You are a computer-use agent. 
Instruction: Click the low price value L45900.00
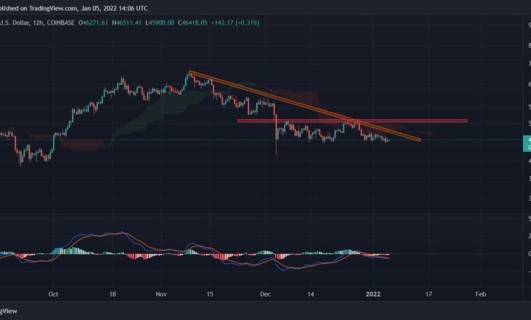click(160, 23)
